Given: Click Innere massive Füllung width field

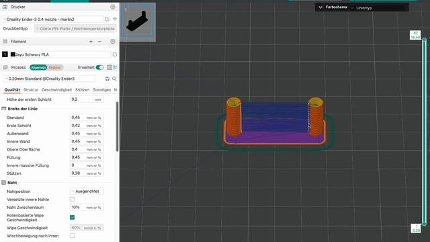Looking at the screenshot, I should click(87, 165).
